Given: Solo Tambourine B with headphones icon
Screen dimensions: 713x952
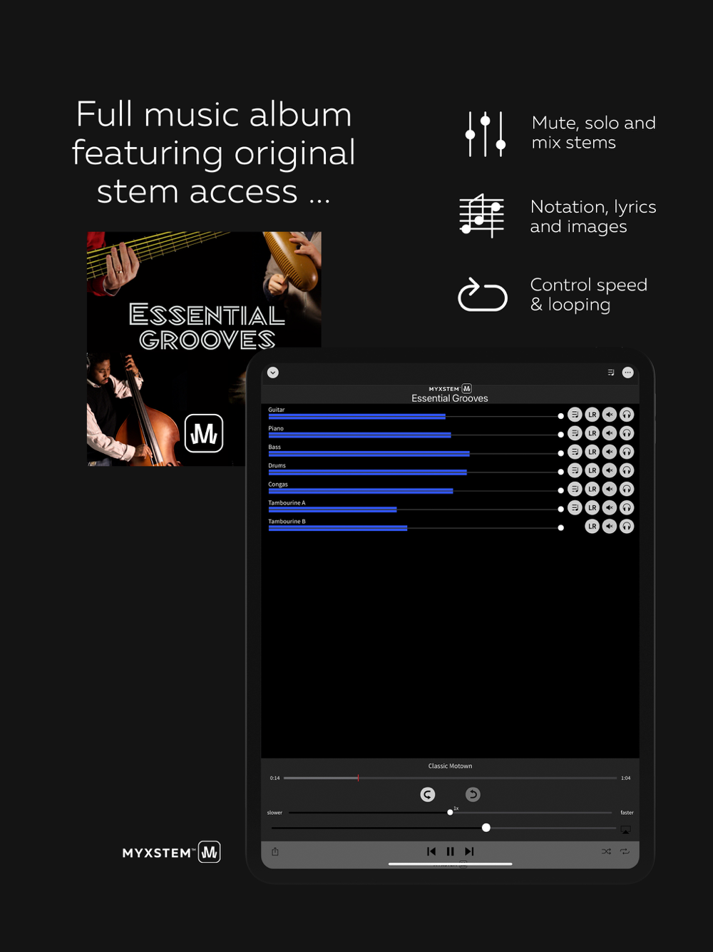Looking at the screenshot, I should point(627,526).
